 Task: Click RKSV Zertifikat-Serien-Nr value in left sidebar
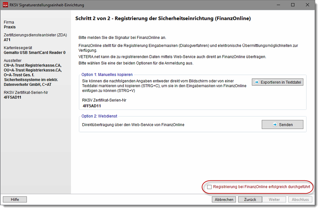tap(13, 97)
